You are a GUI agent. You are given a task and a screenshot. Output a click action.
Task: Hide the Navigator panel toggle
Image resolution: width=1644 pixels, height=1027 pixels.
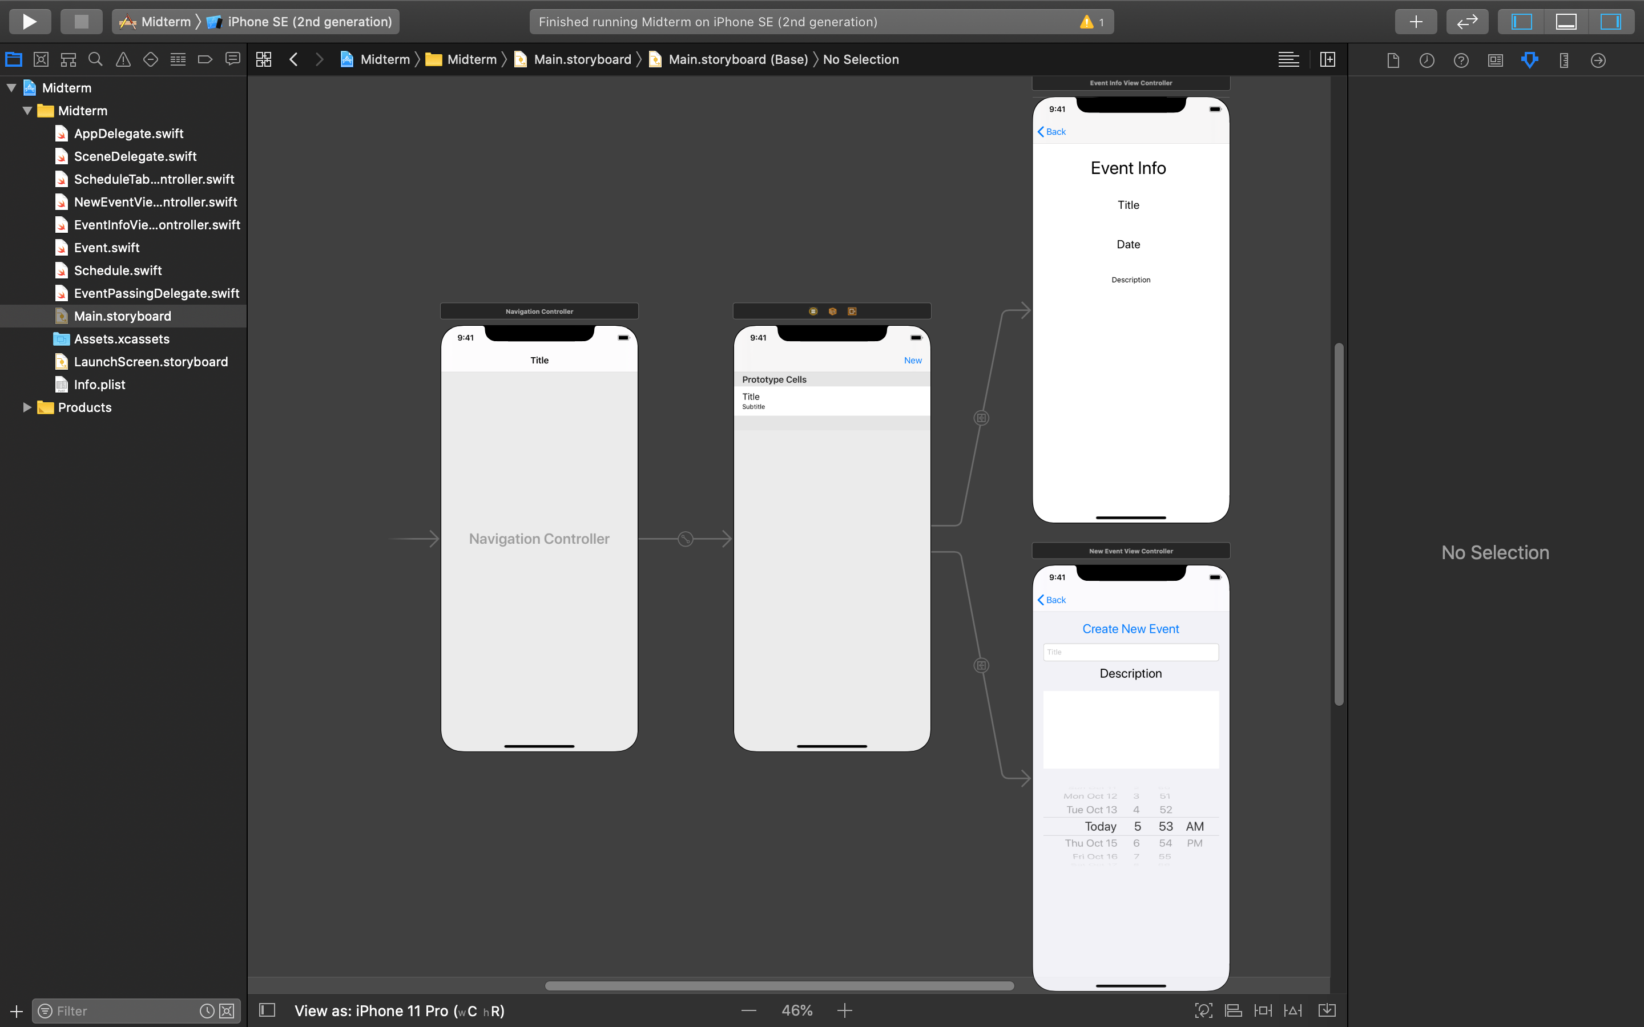(x=1521, y=22)
